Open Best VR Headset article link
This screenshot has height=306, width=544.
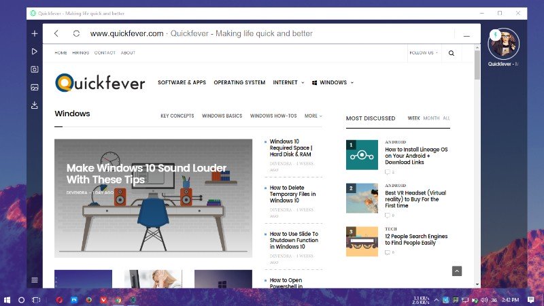(x=415, y=199)
